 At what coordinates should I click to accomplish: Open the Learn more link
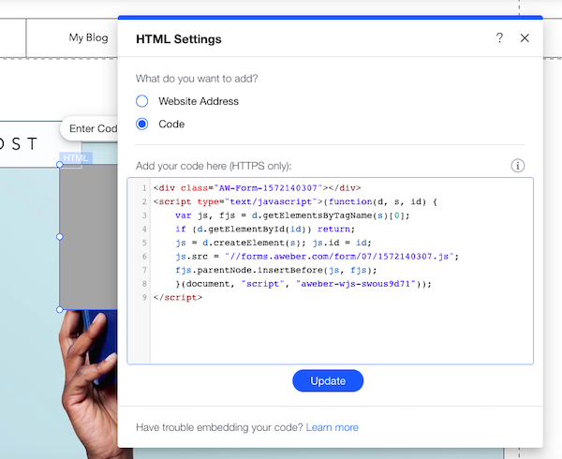332,427
